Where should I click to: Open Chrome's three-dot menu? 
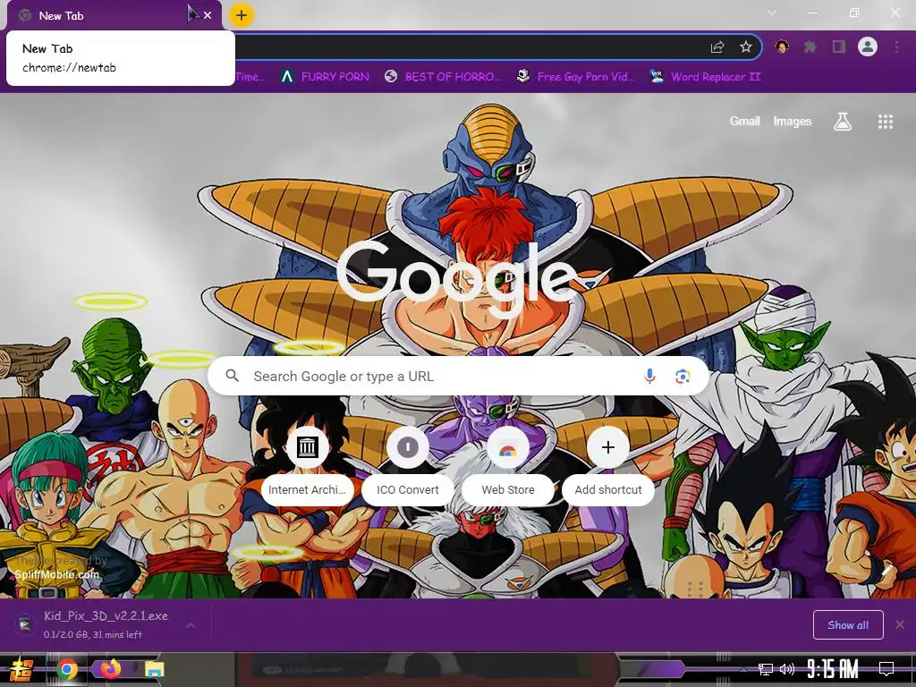(896, 47)
